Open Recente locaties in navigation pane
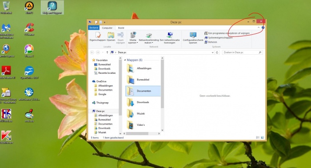 tap(105, 73)
